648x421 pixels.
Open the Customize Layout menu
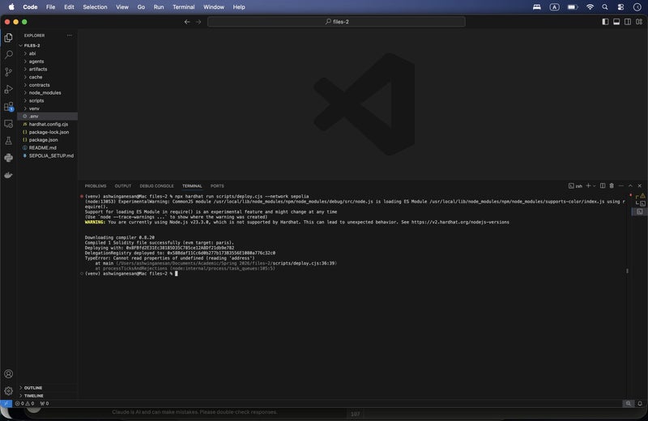[x=639, y=22]
